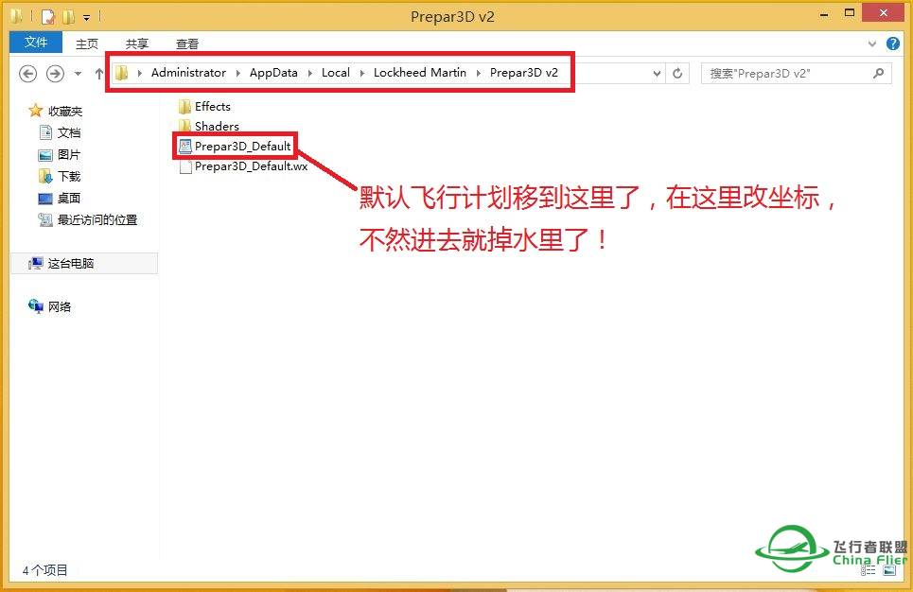Go back with the back arrow
This screenshot has height=592, width=913.
[28, 74]
